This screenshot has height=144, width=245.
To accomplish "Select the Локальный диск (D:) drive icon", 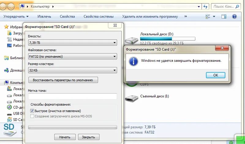I will [132, 41].
